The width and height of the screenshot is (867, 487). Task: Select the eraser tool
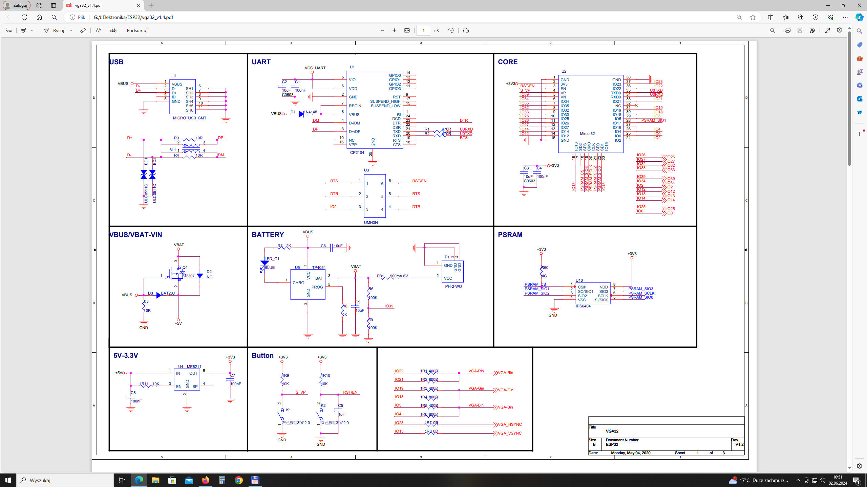coord(83,30)
